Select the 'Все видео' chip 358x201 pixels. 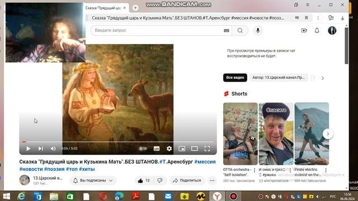tap(235, 78)
